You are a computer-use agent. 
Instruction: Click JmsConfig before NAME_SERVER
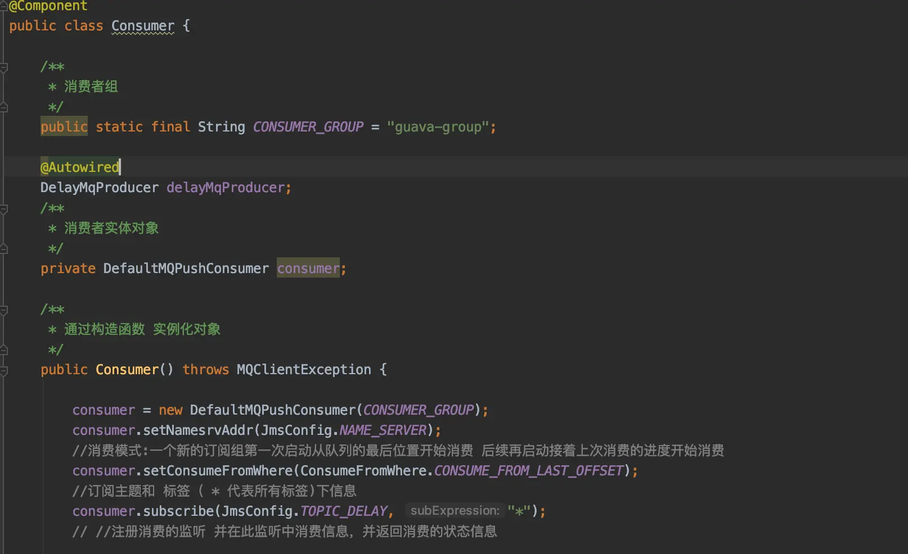pyautogui.click(x=296, y=430)
